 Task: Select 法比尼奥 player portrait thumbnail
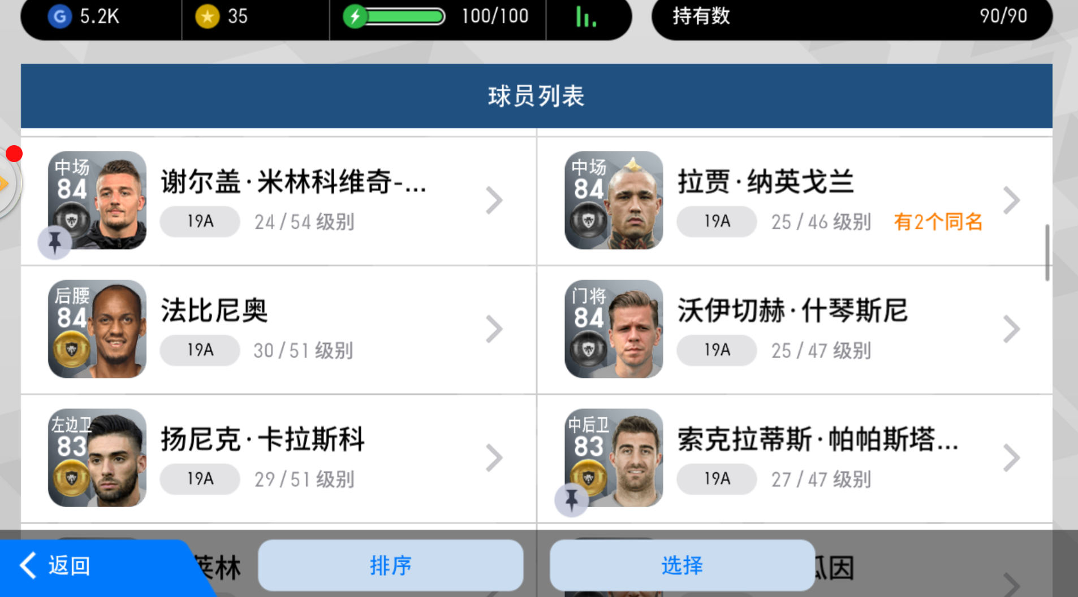pos(97,329)
